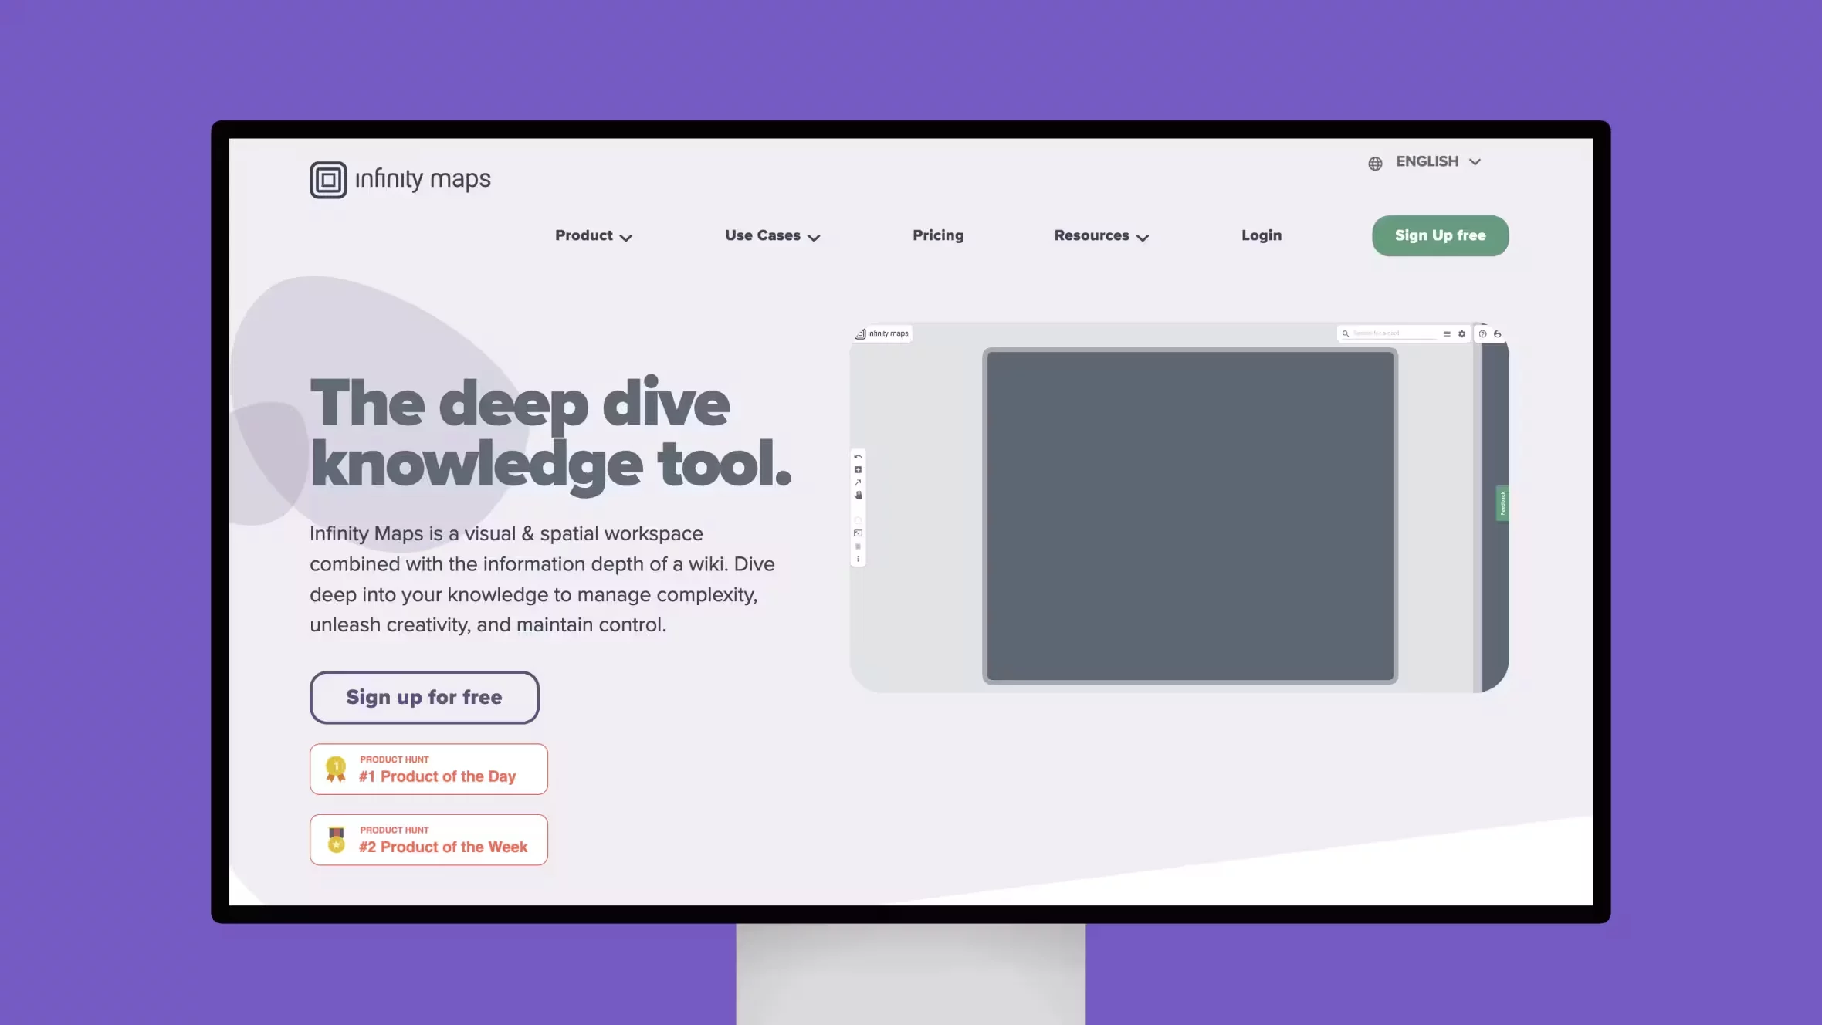
Task: Click the Login menu item
Action: 1262,235
